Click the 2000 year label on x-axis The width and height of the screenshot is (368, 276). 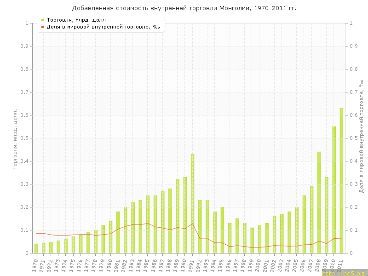[259, 265]
